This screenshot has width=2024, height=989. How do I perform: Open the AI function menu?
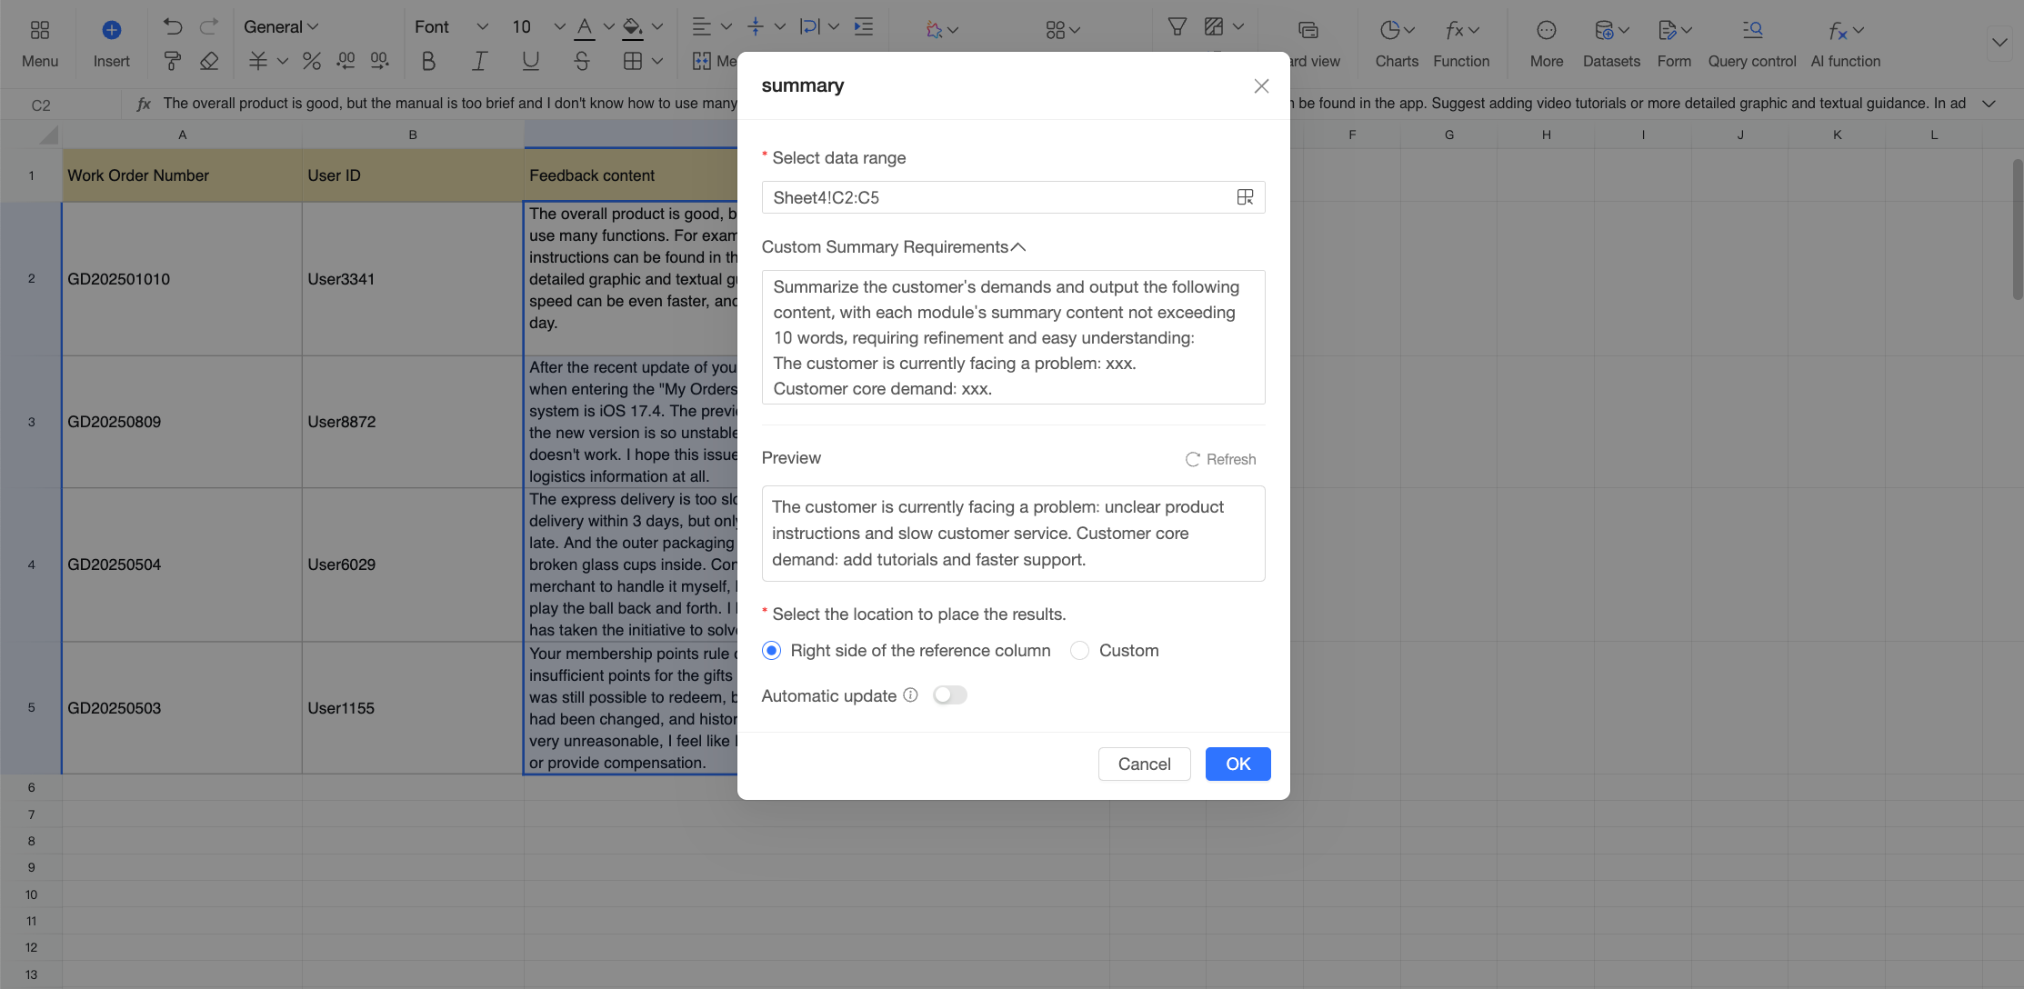tap(1845, 44)
